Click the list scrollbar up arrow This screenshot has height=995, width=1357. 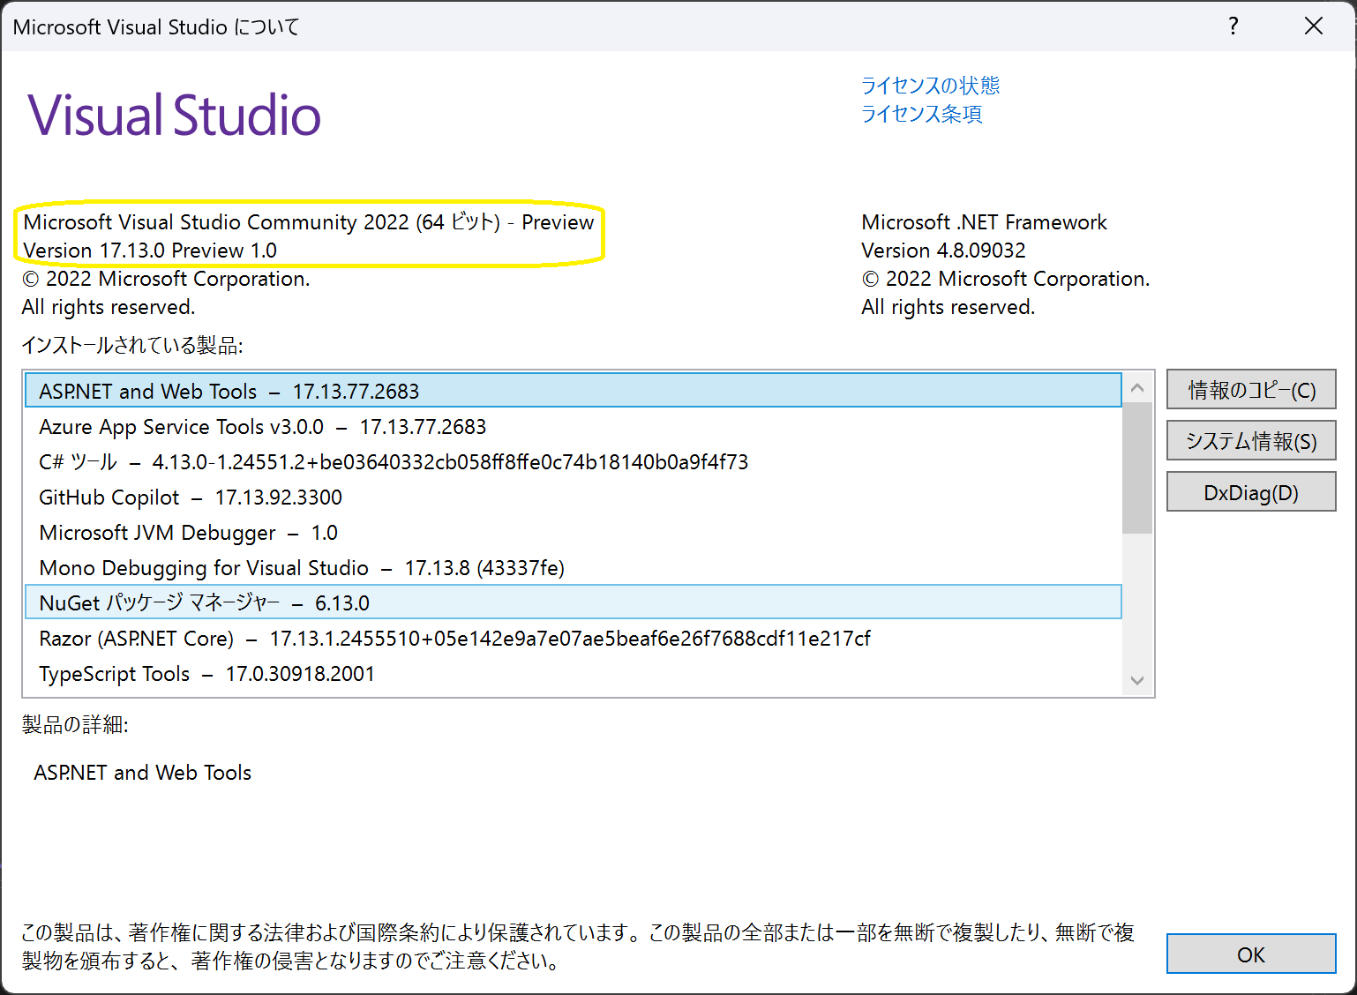coord(1137,388)
